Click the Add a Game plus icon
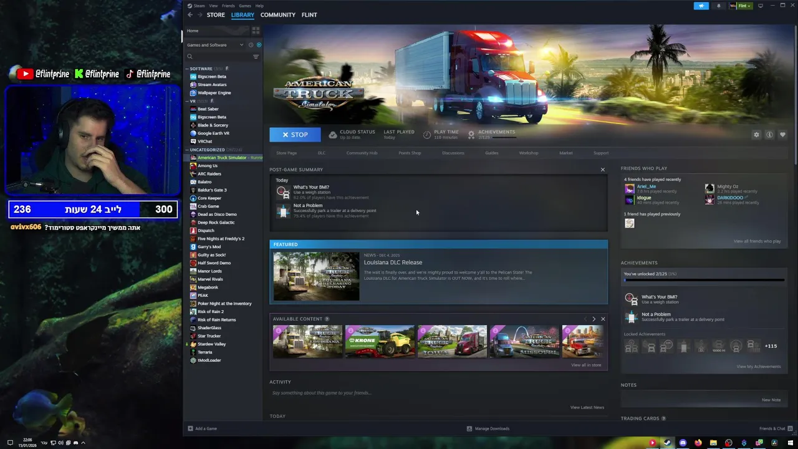The image size is (798, 449). [190, 428]
